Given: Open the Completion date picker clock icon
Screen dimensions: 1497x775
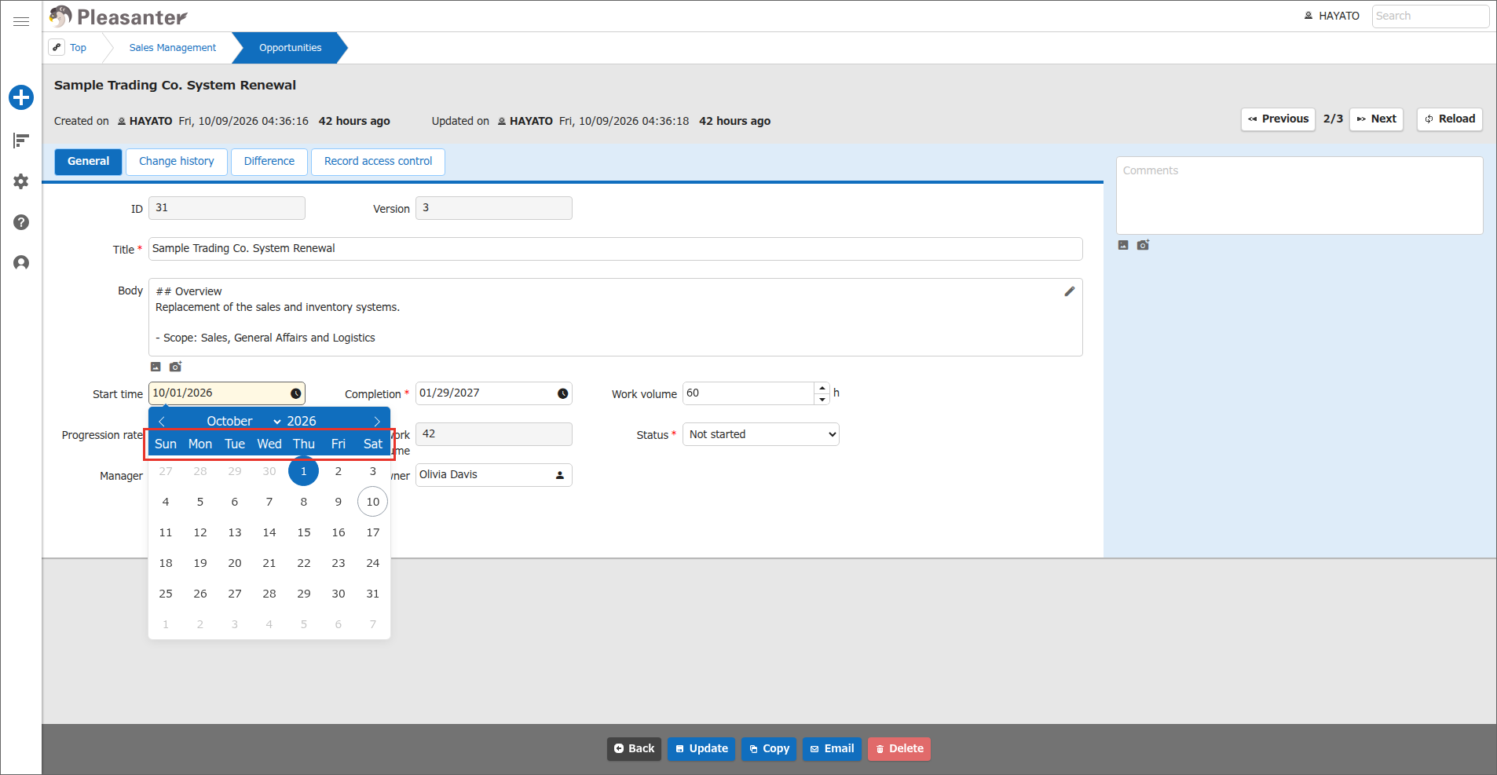Looking at the screenshot, I should 562,393.
